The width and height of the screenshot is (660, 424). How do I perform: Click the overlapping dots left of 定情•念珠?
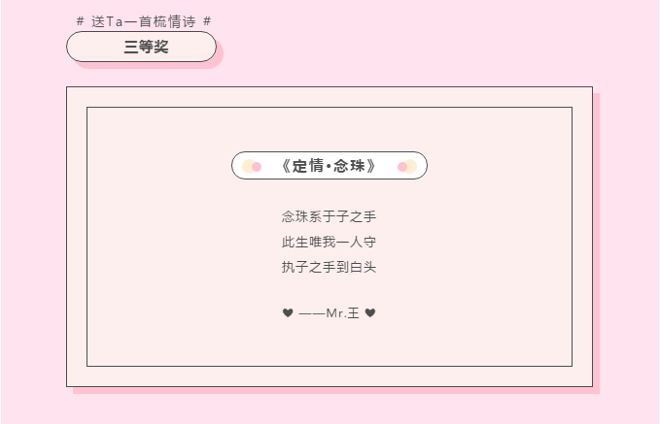point(252,166)
